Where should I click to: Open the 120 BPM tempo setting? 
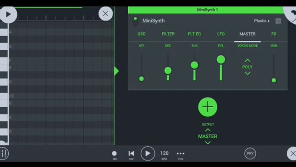tap(164, 154)
